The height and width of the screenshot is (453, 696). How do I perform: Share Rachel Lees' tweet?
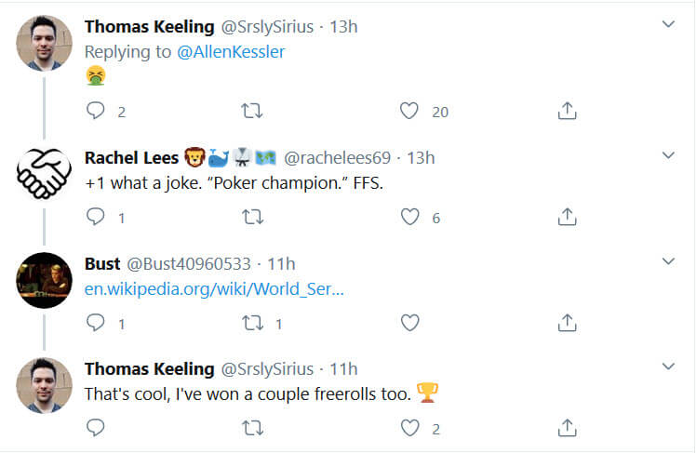[567, 218]
